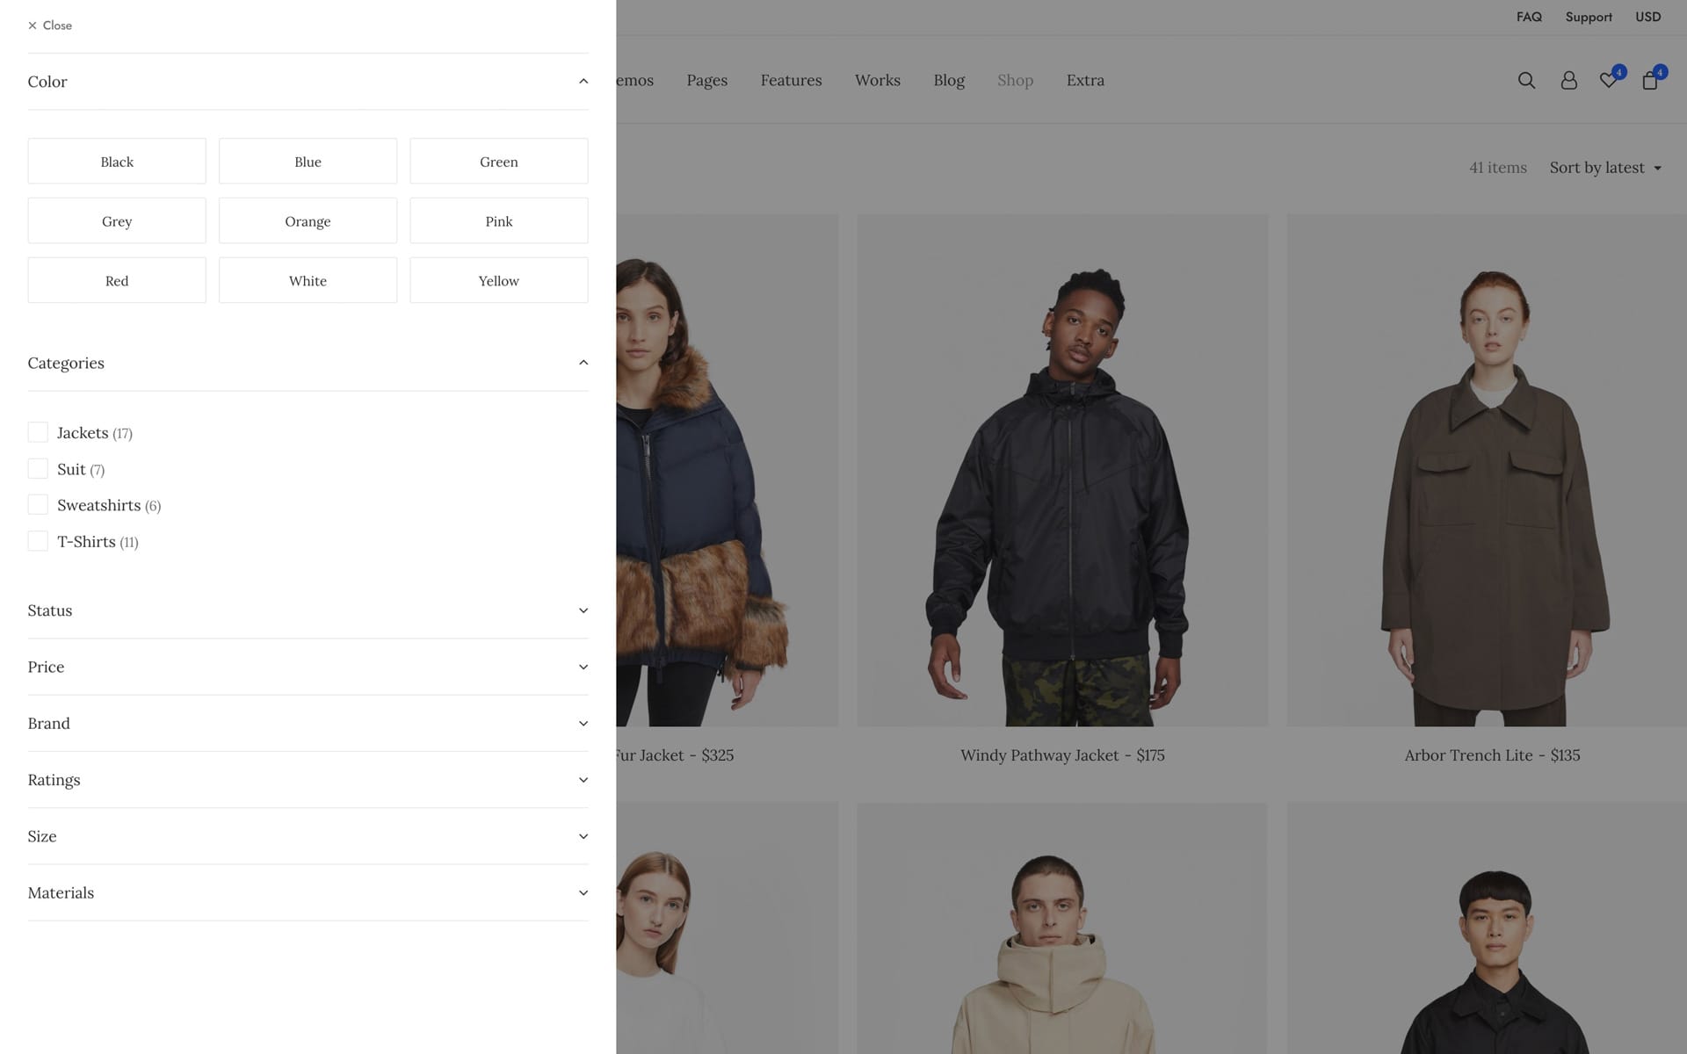Collapse the Color filter section
The width and height of the screenshot is (1687, 1054).
tap(583, 82)
